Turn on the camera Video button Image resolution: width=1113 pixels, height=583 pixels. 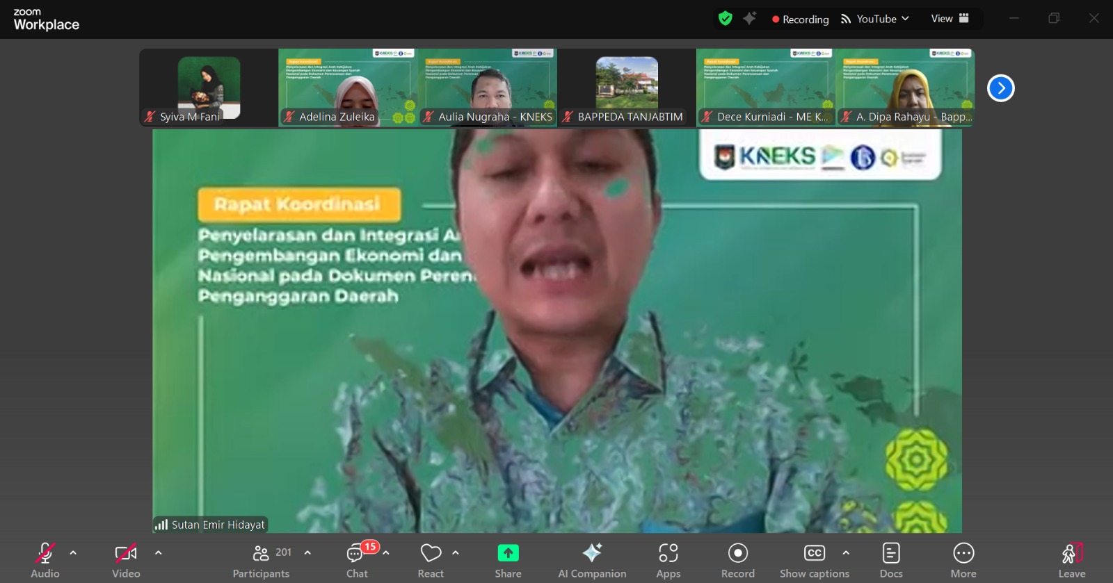click(x=126, y=560)
